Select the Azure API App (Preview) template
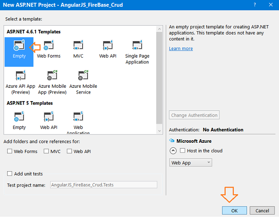 [20, 82]
